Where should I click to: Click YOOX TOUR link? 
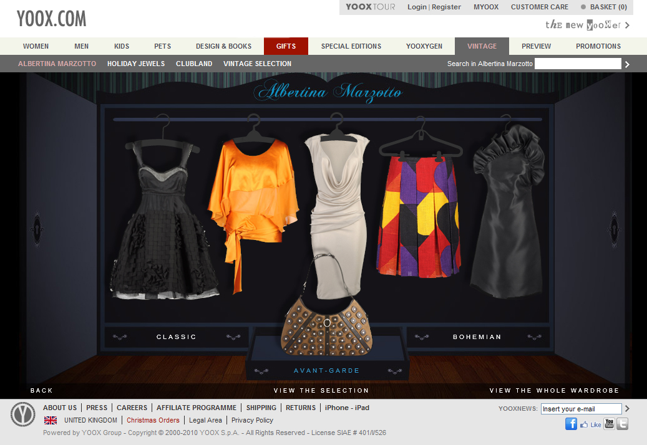tap(371, 7)
